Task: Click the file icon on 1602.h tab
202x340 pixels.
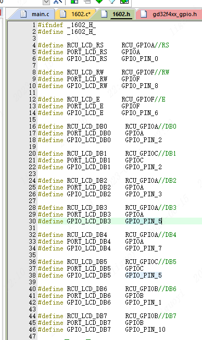Action: pos(104,14)
